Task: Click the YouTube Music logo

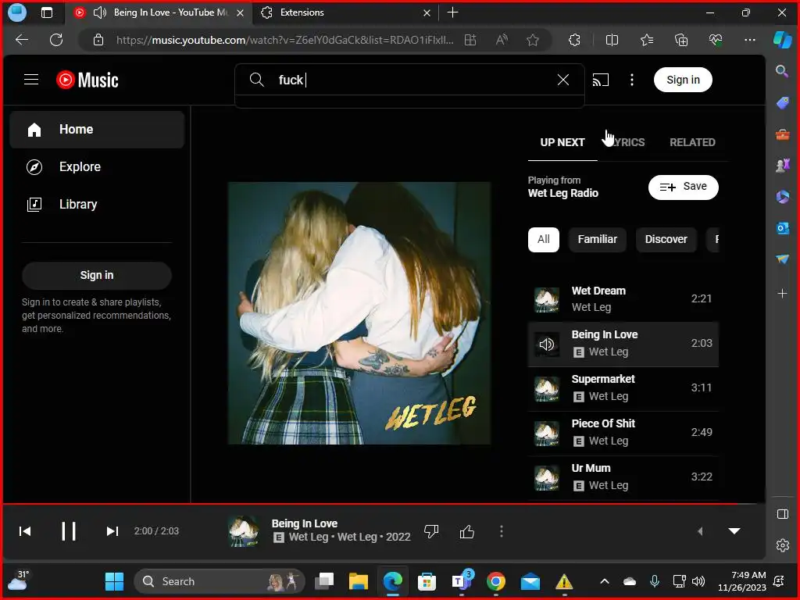Action: pyautogui.click(x=87, y=80)
